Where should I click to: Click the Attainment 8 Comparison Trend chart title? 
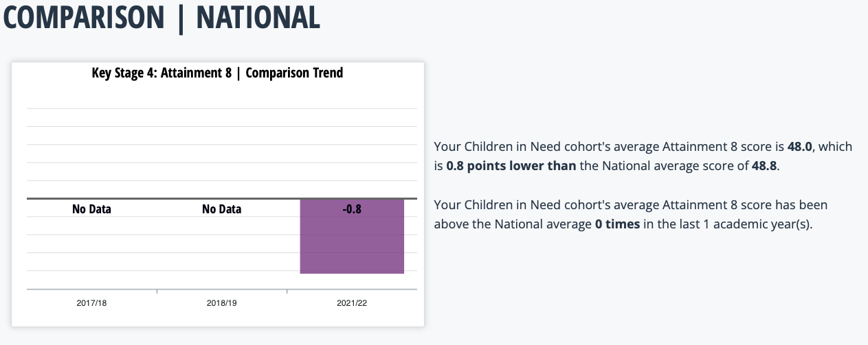coord(217,73)
